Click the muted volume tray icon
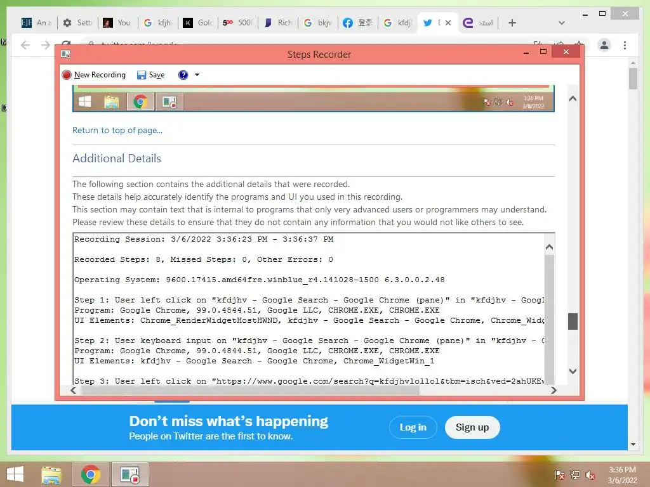Viewport: 650px width, 487px height. click(x=590, y=474)
